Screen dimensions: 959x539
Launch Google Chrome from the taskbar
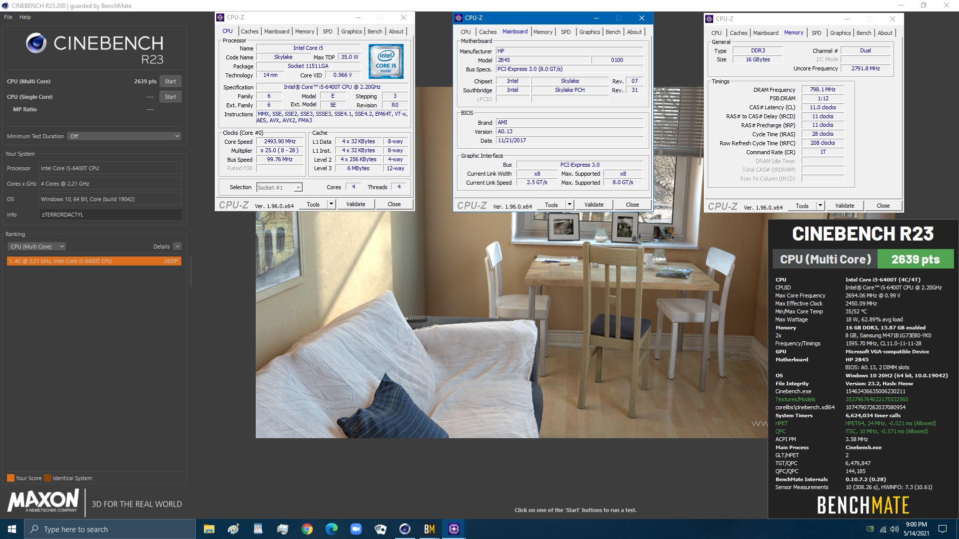[x=307, y=529]
